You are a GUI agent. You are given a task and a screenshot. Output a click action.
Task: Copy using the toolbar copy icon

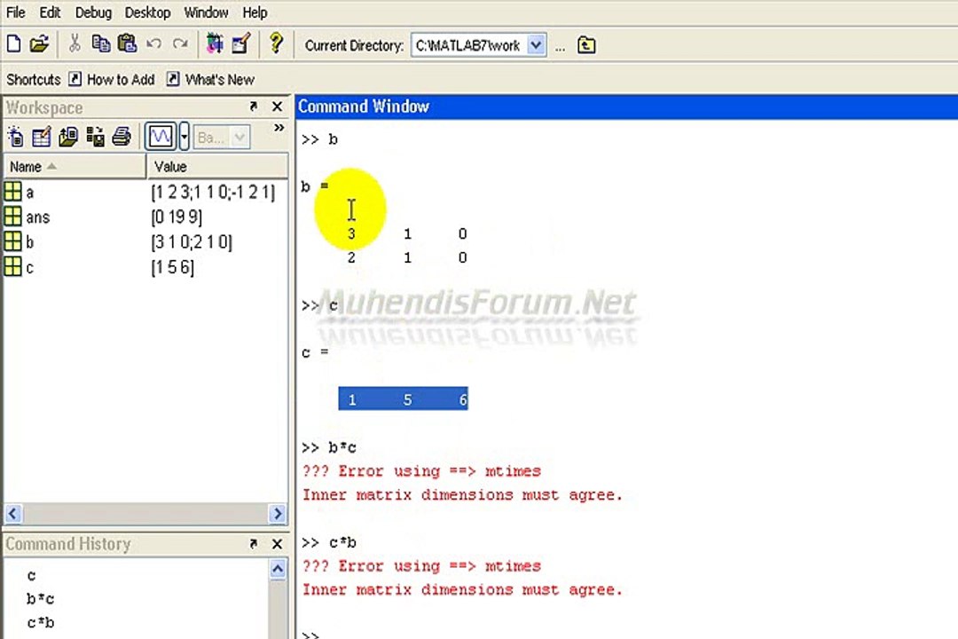tap(101, 44)
